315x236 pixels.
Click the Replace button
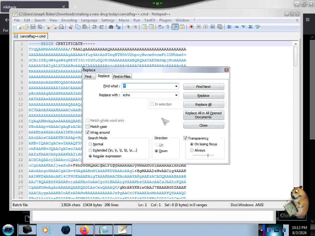point(204,96)
